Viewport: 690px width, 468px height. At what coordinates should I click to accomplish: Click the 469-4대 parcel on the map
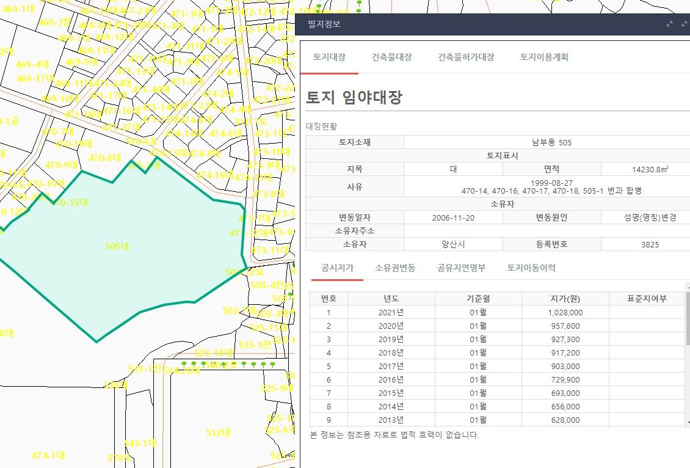(x=32, y=64)
